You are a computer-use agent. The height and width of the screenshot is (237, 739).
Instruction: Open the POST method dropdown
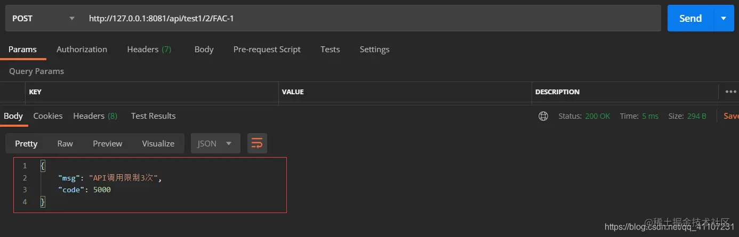pos(43,18)
